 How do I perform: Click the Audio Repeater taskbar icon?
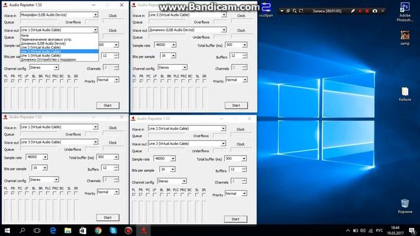[x=143, y=230]
